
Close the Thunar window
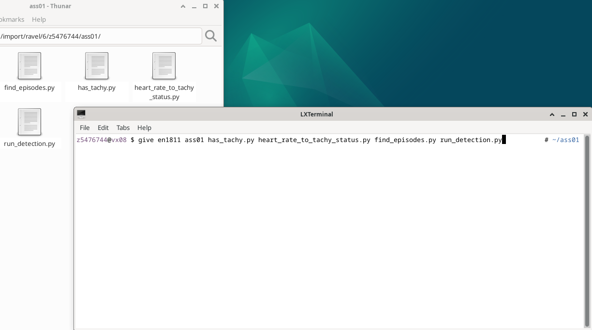pos(216,6)
